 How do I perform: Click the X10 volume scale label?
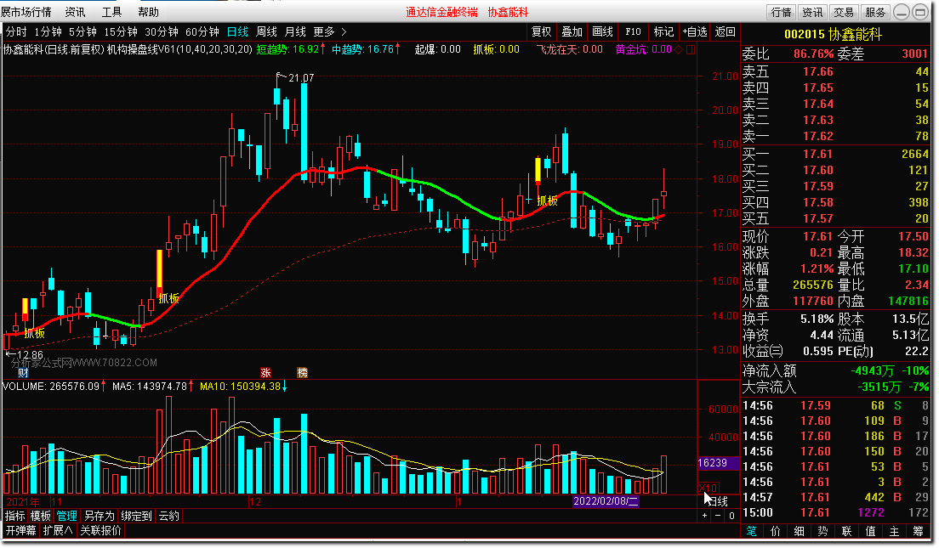click(709, 489)
